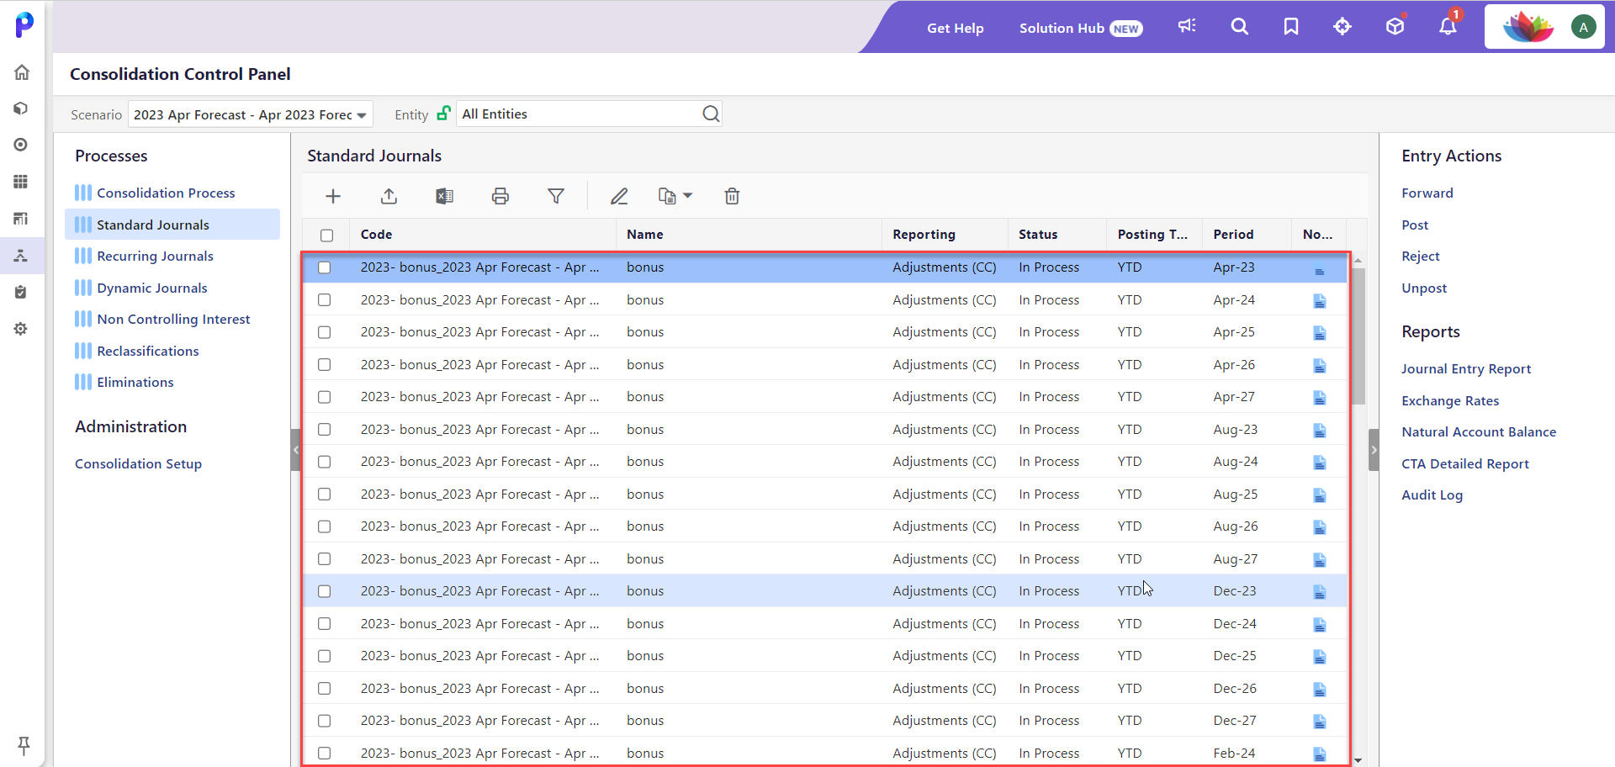Open the cube module icon in left sidebar

(21, 108)
